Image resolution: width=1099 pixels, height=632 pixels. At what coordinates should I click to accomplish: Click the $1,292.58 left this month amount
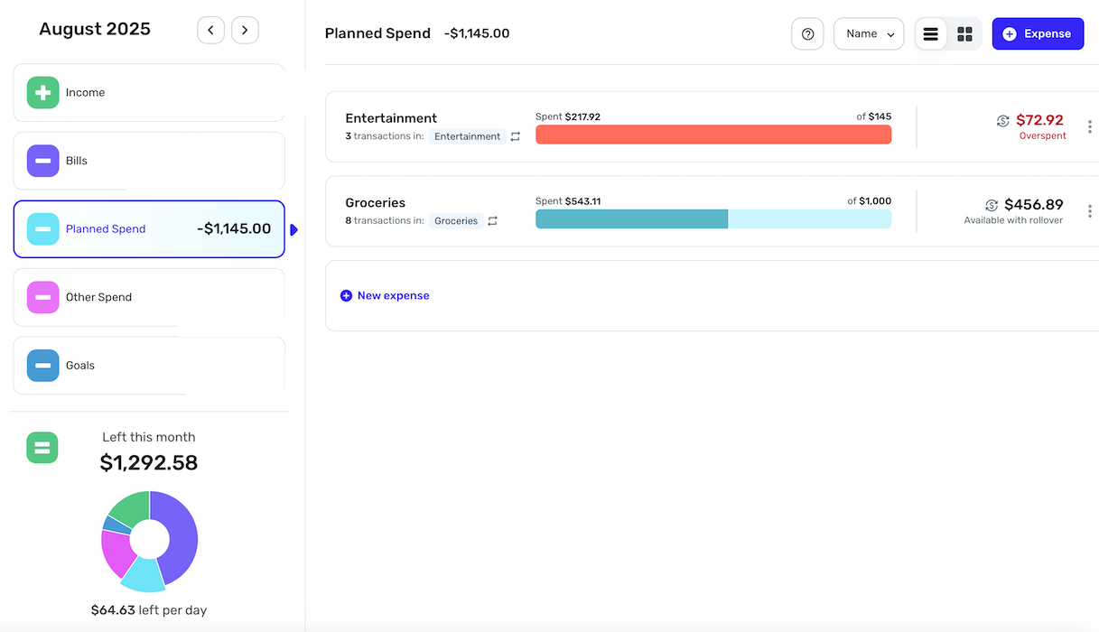click(x=149, y=463)
